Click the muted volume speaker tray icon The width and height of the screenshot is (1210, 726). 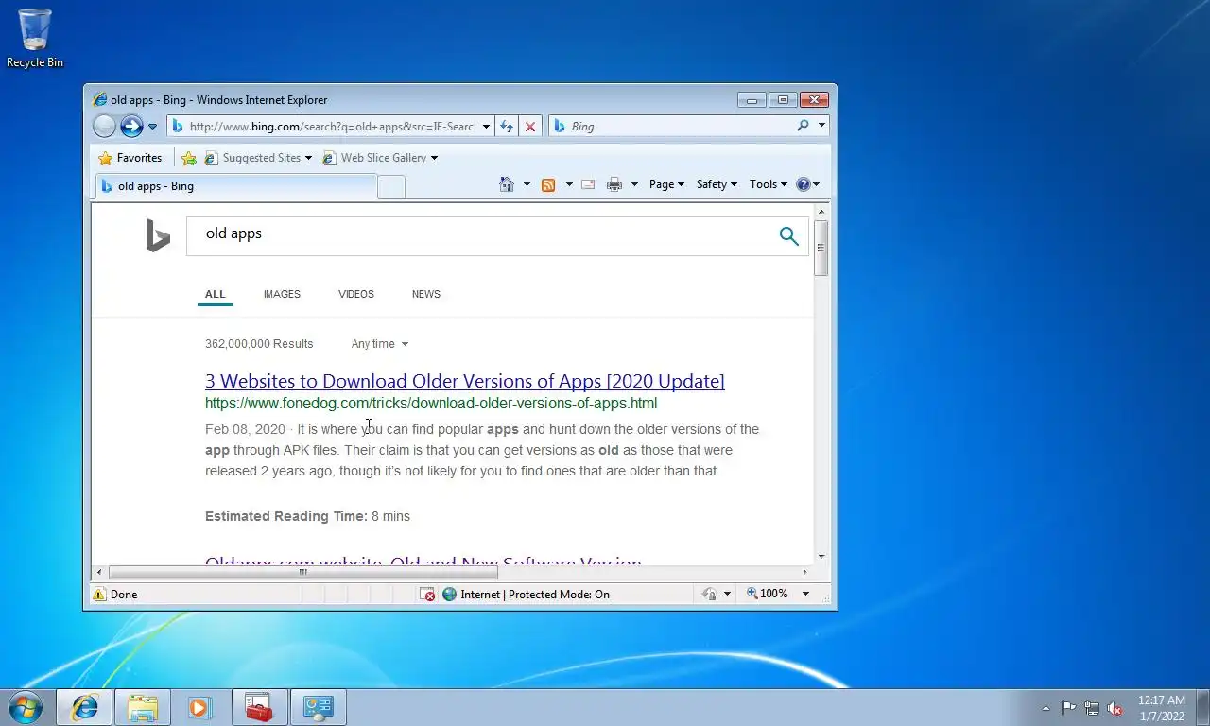(x=1115, y=708)
